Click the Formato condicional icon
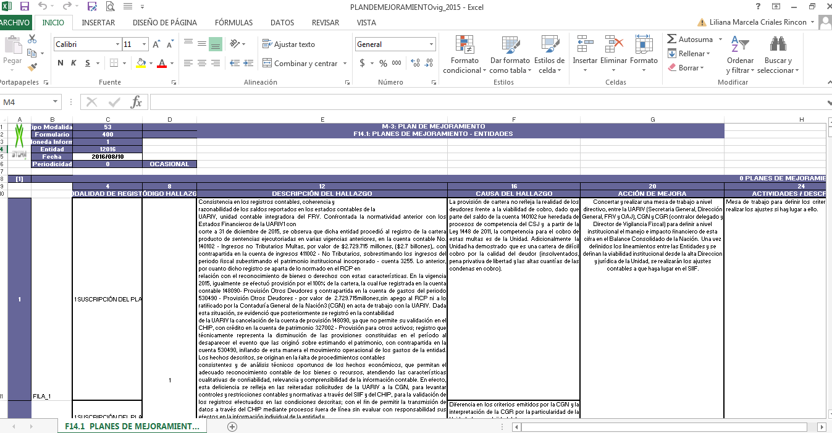 [x=464, y=44]
